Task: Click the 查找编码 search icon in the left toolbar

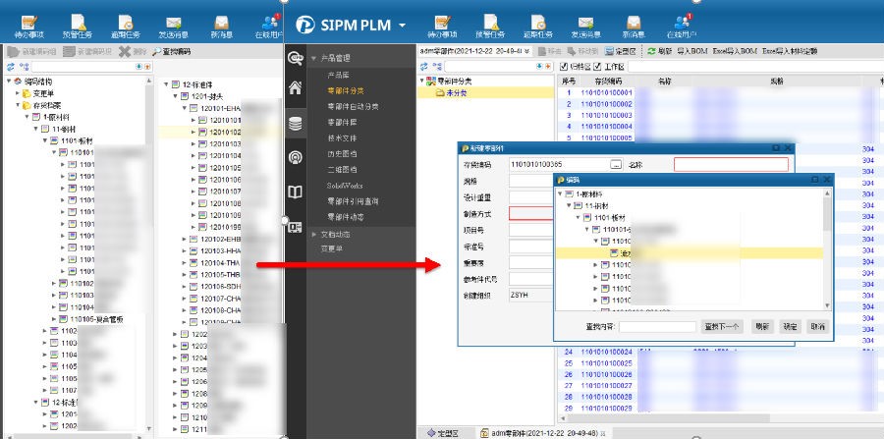Action: tap(157, 51)
